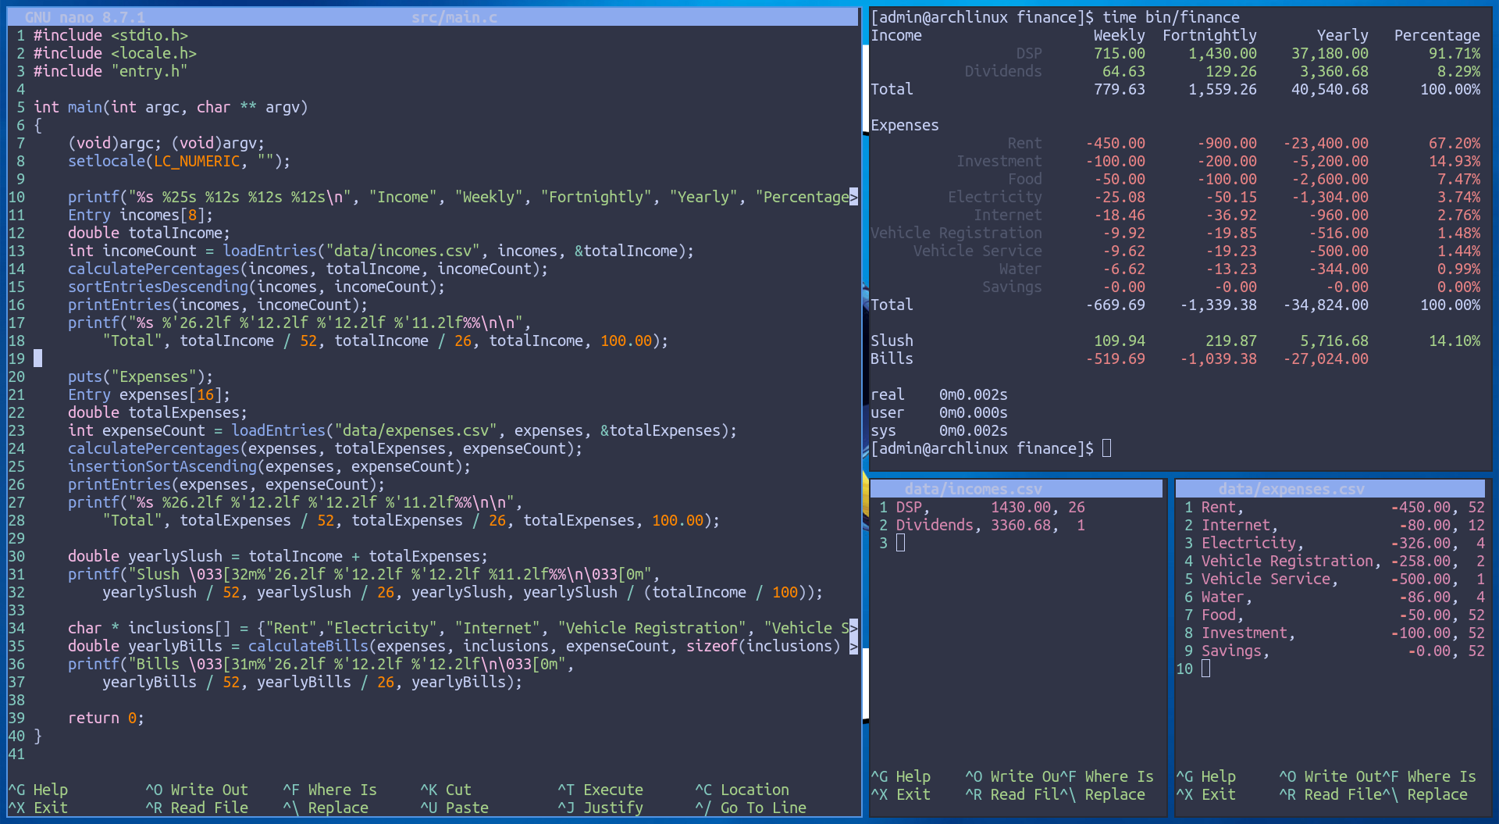Click ^R Read File in the main.c editor
Image resolution: width=1499 pixels, height=824 pixels.
click(x=197, y=808)
